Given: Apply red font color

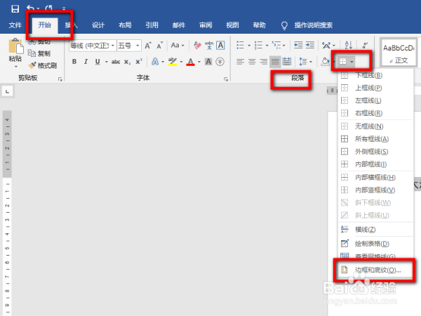Looking at the screenshot, I should point(190,62).
